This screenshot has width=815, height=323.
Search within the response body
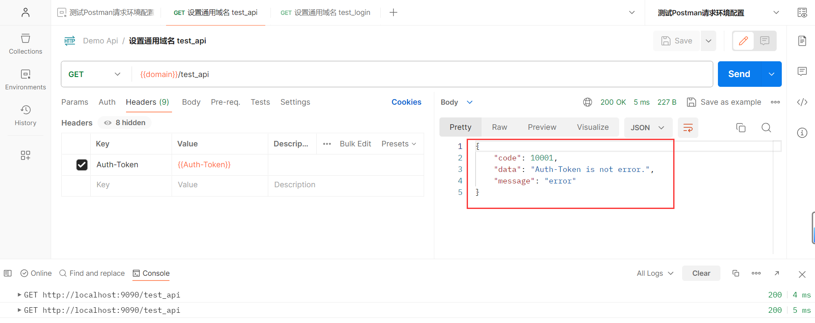pyautogui.click(x=766, y=128)
